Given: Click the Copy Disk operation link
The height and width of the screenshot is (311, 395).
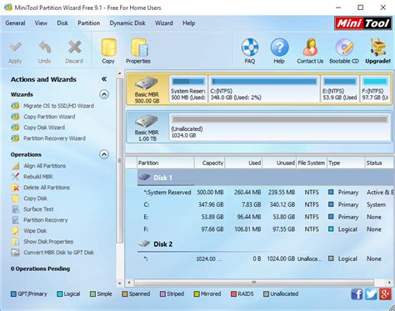Looking at the screenshot, I should coord(35,198).
